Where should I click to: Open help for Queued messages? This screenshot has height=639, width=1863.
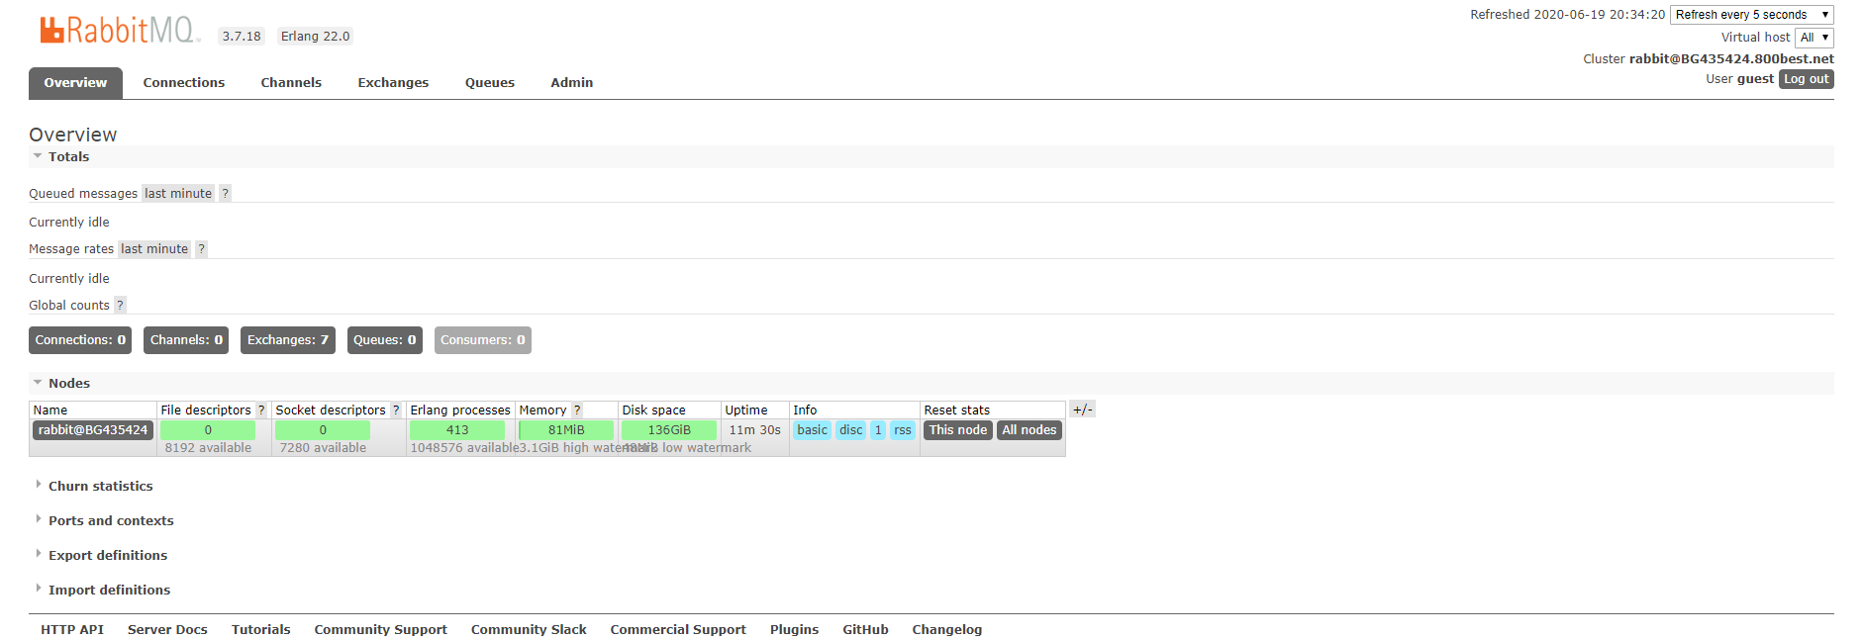point(225,194)
